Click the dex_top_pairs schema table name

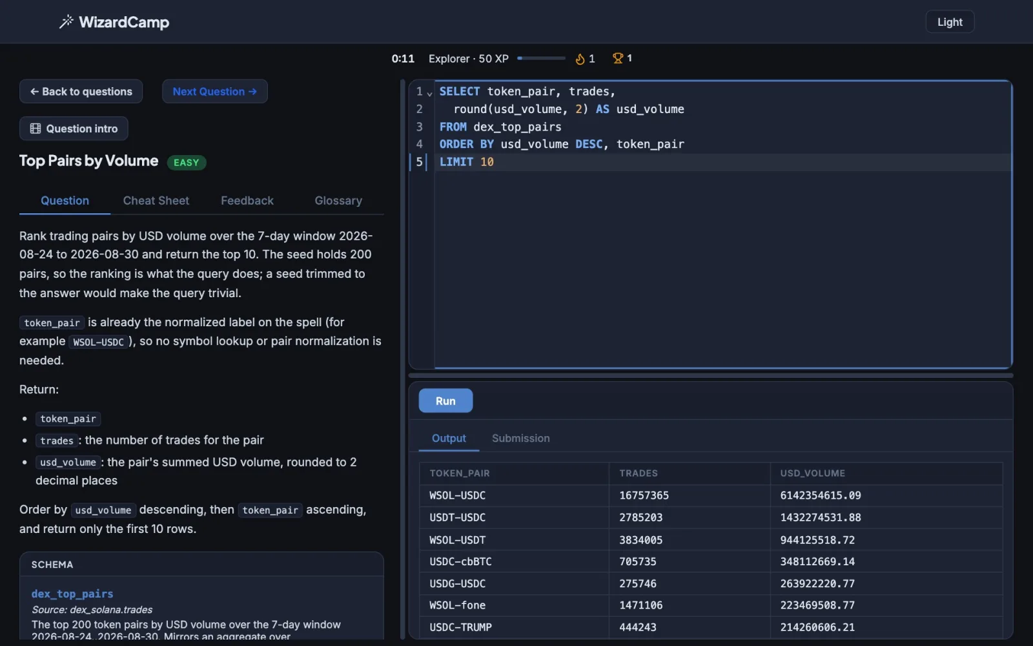click(x=72, y=594)
